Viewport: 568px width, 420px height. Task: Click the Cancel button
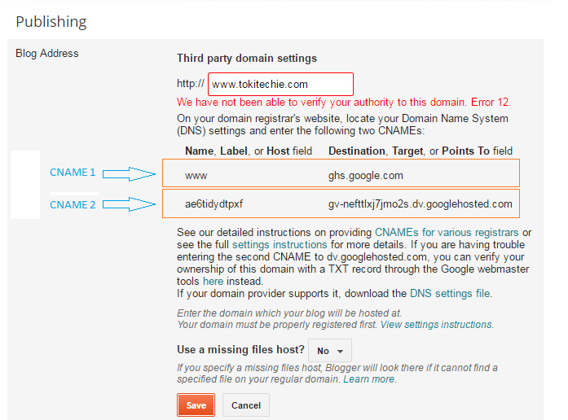coord(245,405)
